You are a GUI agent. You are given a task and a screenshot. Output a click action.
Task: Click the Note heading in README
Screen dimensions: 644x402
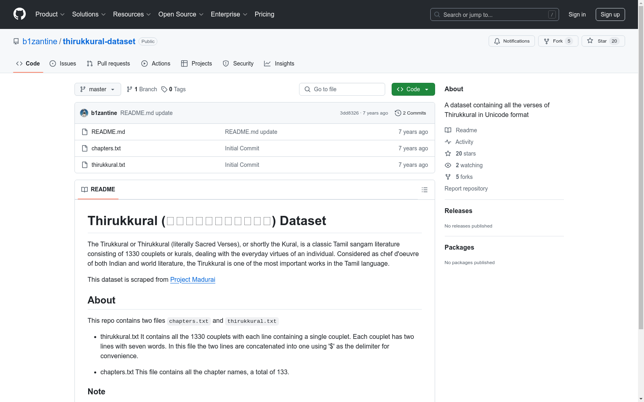[x=97, y=392]
